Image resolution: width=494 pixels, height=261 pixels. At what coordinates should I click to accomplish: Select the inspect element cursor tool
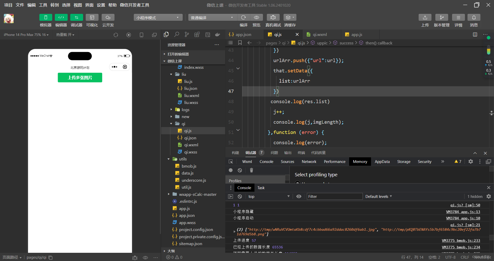[231, 161]
